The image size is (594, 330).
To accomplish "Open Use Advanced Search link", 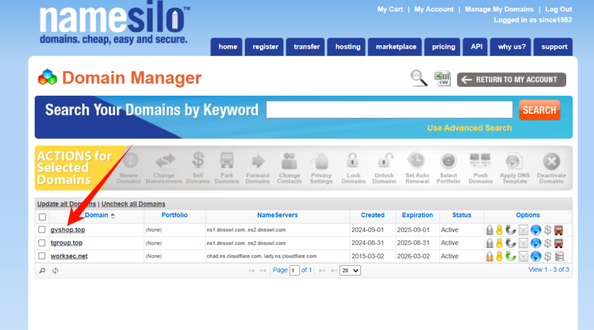I will (x=469, y=128).
